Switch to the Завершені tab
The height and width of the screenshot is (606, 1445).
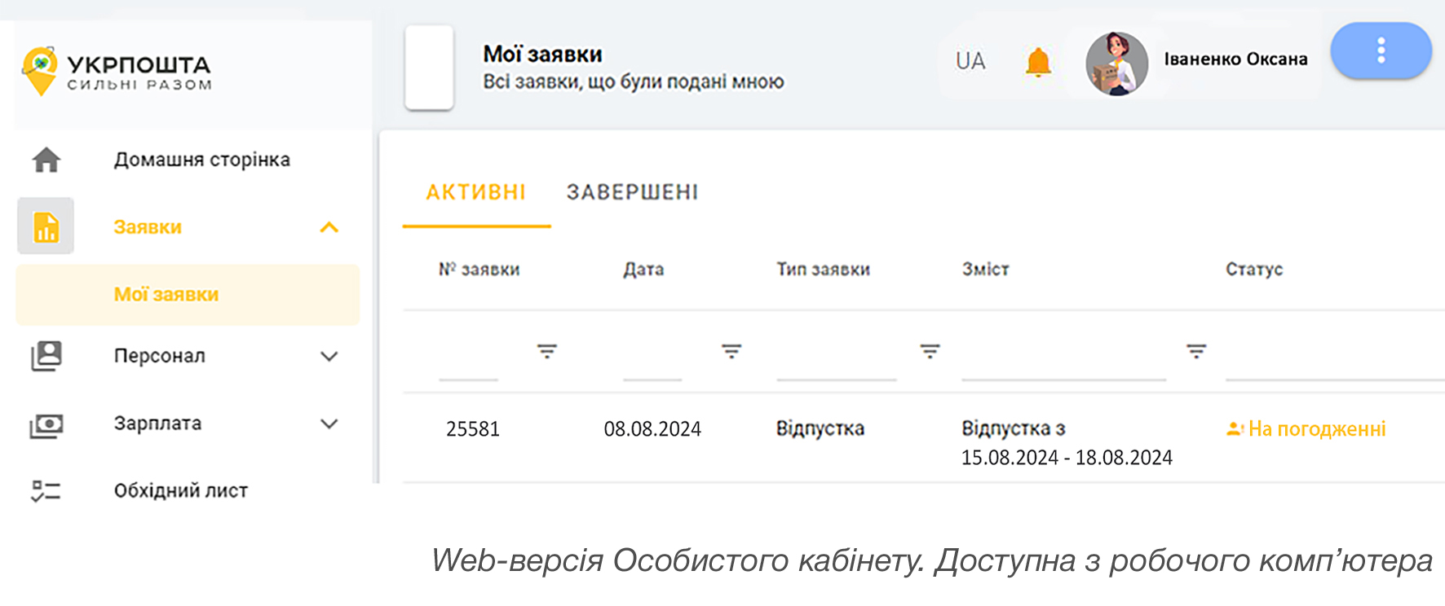tap(632, 192)
